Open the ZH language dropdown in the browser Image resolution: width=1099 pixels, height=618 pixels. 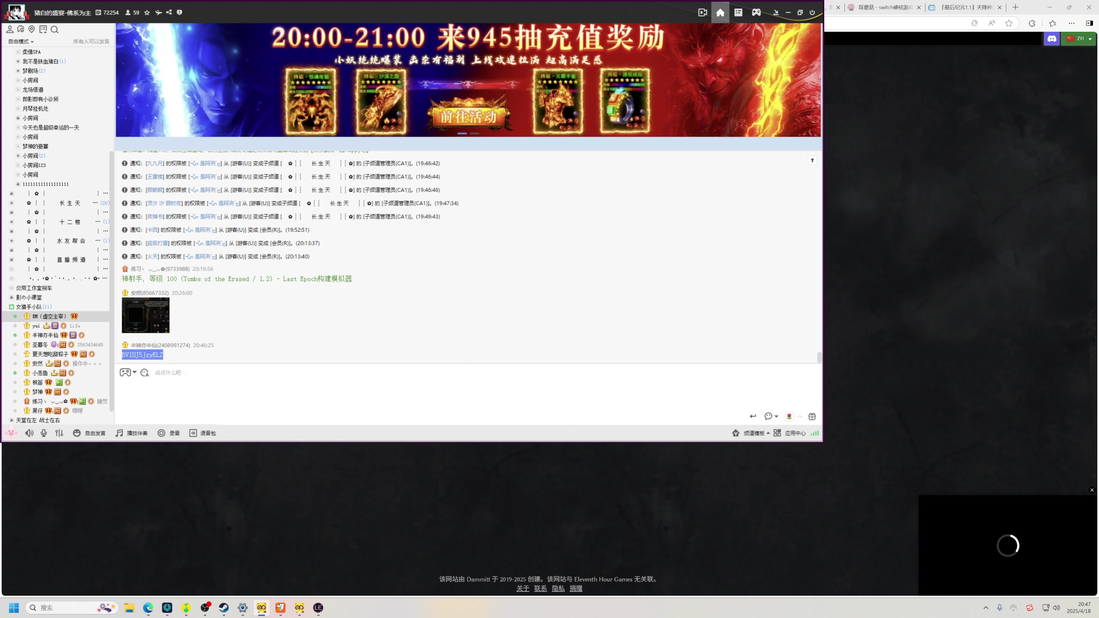tap(1078, 39)
